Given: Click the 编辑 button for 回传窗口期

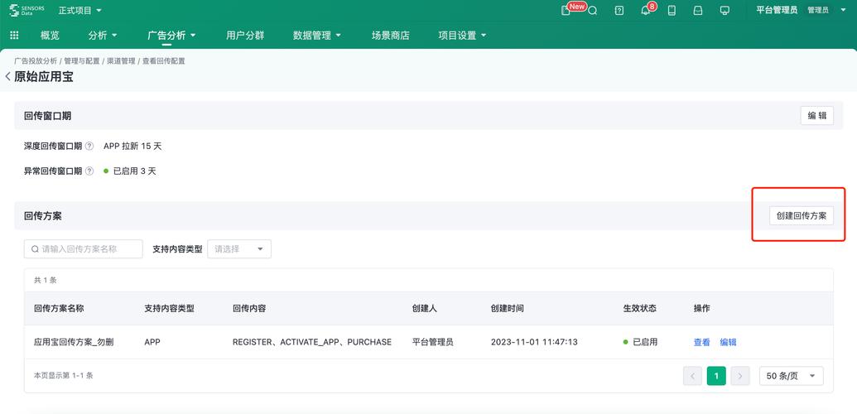Looking at the screenshot, I should tap(816, 116).
